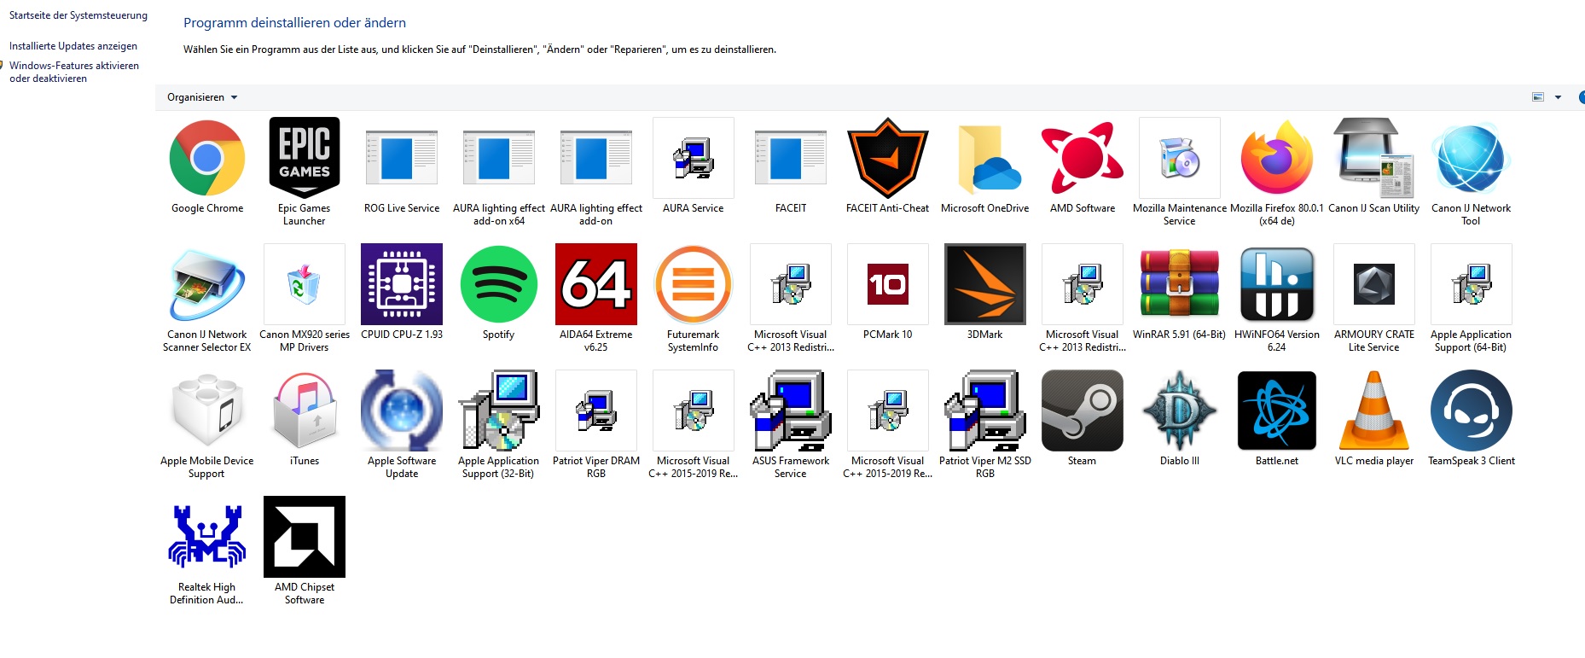1585x658 pixels.
Task: Select AIDA64 Extreme v6.25 icon
Action: (596, 284)
